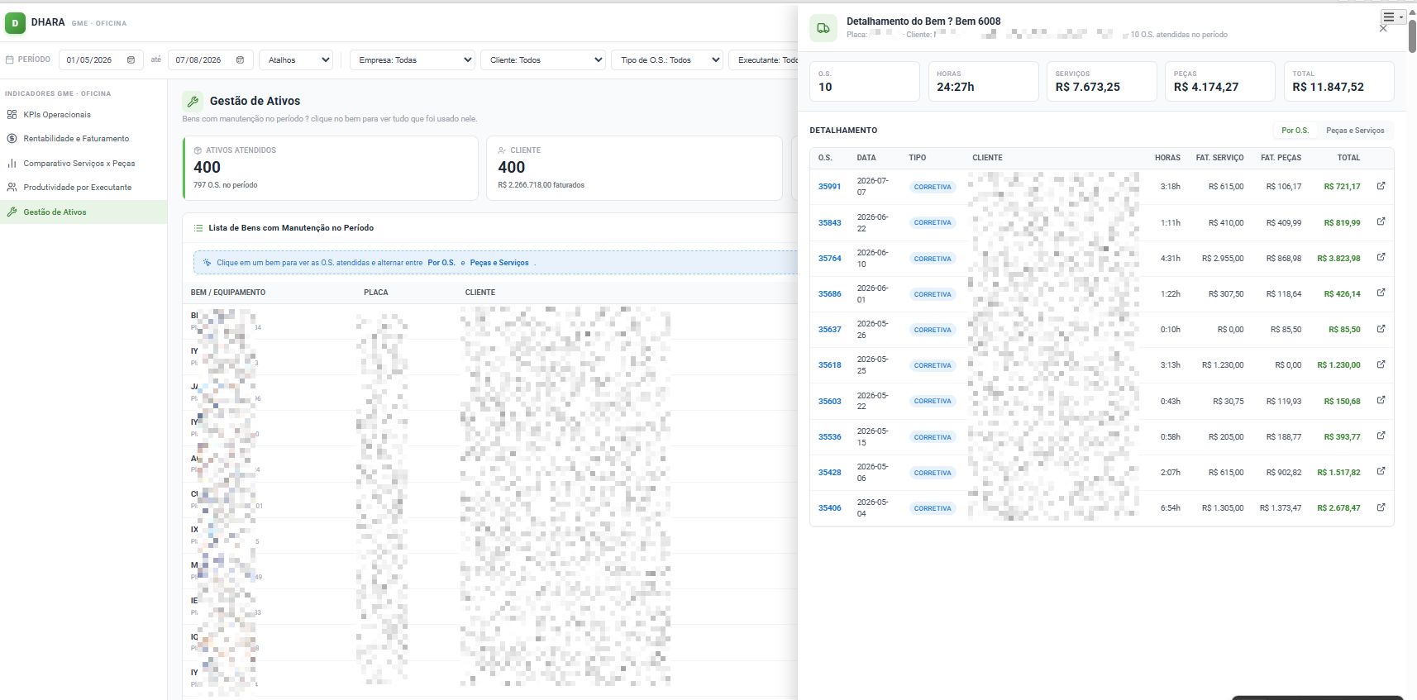Open external link for O.S. 35991

pos(1381,186)
